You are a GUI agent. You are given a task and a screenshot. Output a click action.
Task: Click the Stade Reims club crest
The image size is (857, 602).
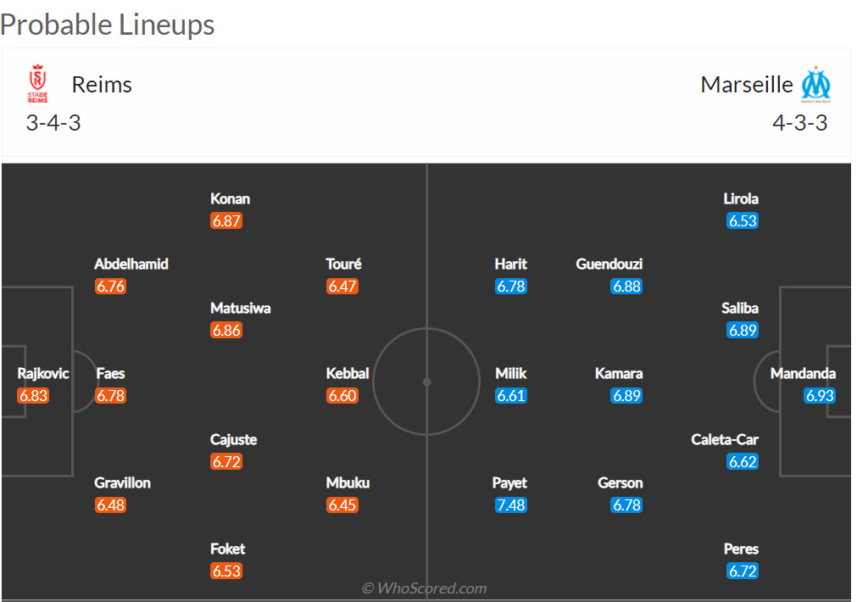point(37,84)
